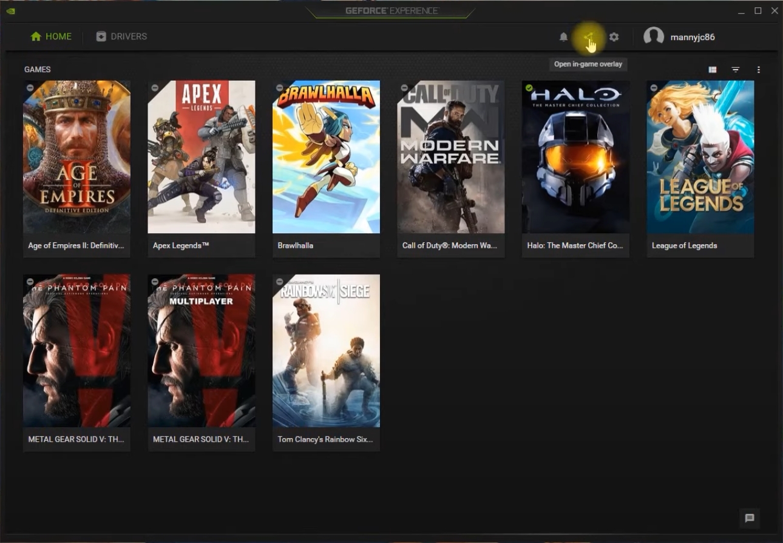Open the feedback chat icon
The image size is (783, 543).
point(750,518)
